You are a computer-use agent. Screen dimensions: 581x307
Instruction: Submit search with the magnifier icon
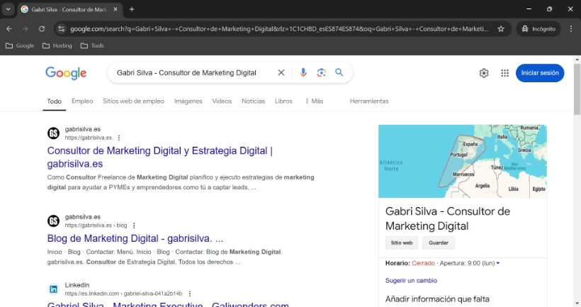pos(339,72)
